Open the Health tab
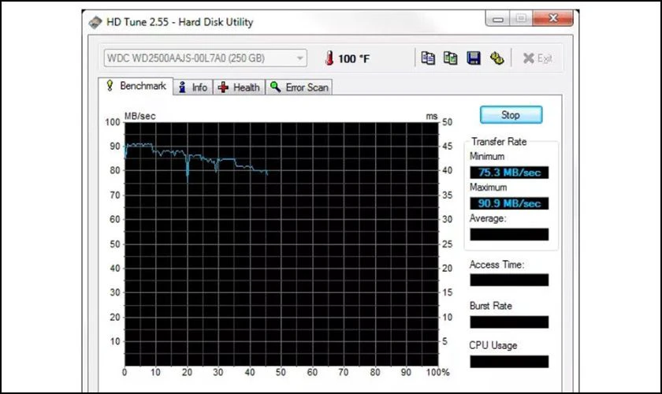Image resolution: width=662 pixels, height=394 pixels. click(x=239, y=87)
